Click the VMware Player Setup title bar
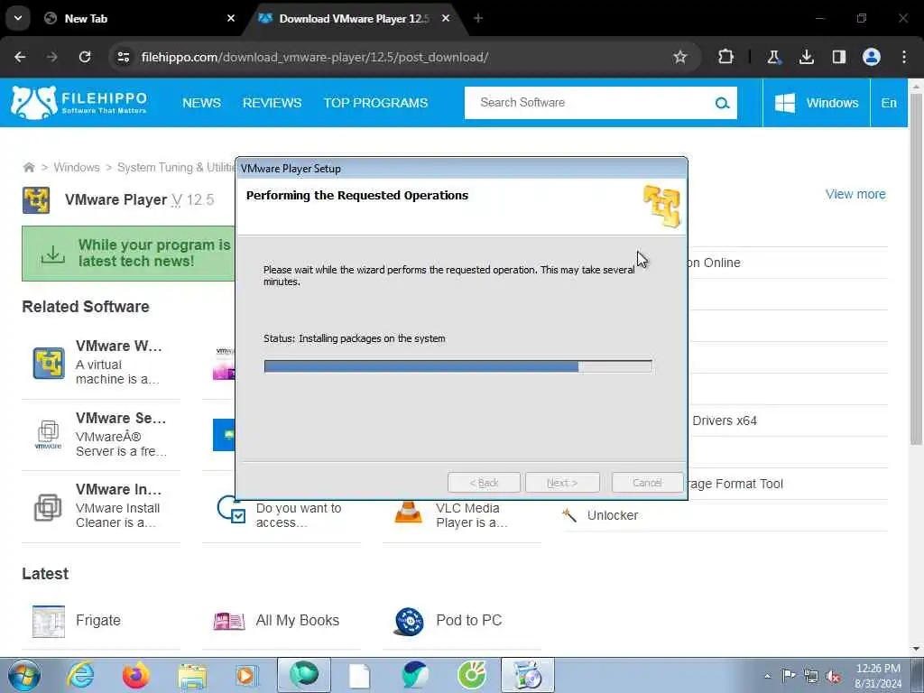Viewport: 924px width, 693px height. tap(461, 169)
